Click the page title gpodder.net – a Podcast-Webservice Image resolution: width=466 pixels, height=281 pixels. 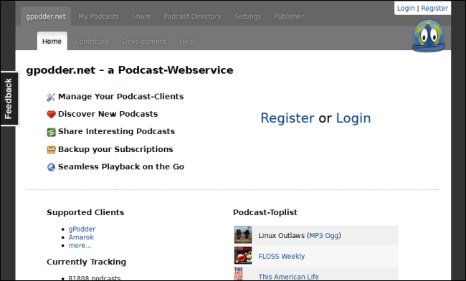130,70
